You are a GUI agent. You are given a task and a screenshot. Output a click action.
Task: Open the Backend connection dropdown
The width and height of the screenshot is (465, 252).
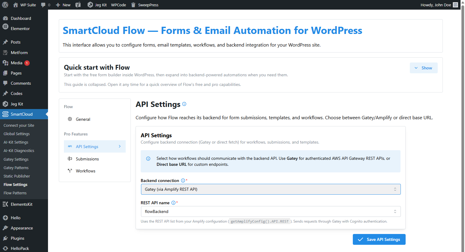[x=271, y=189]
